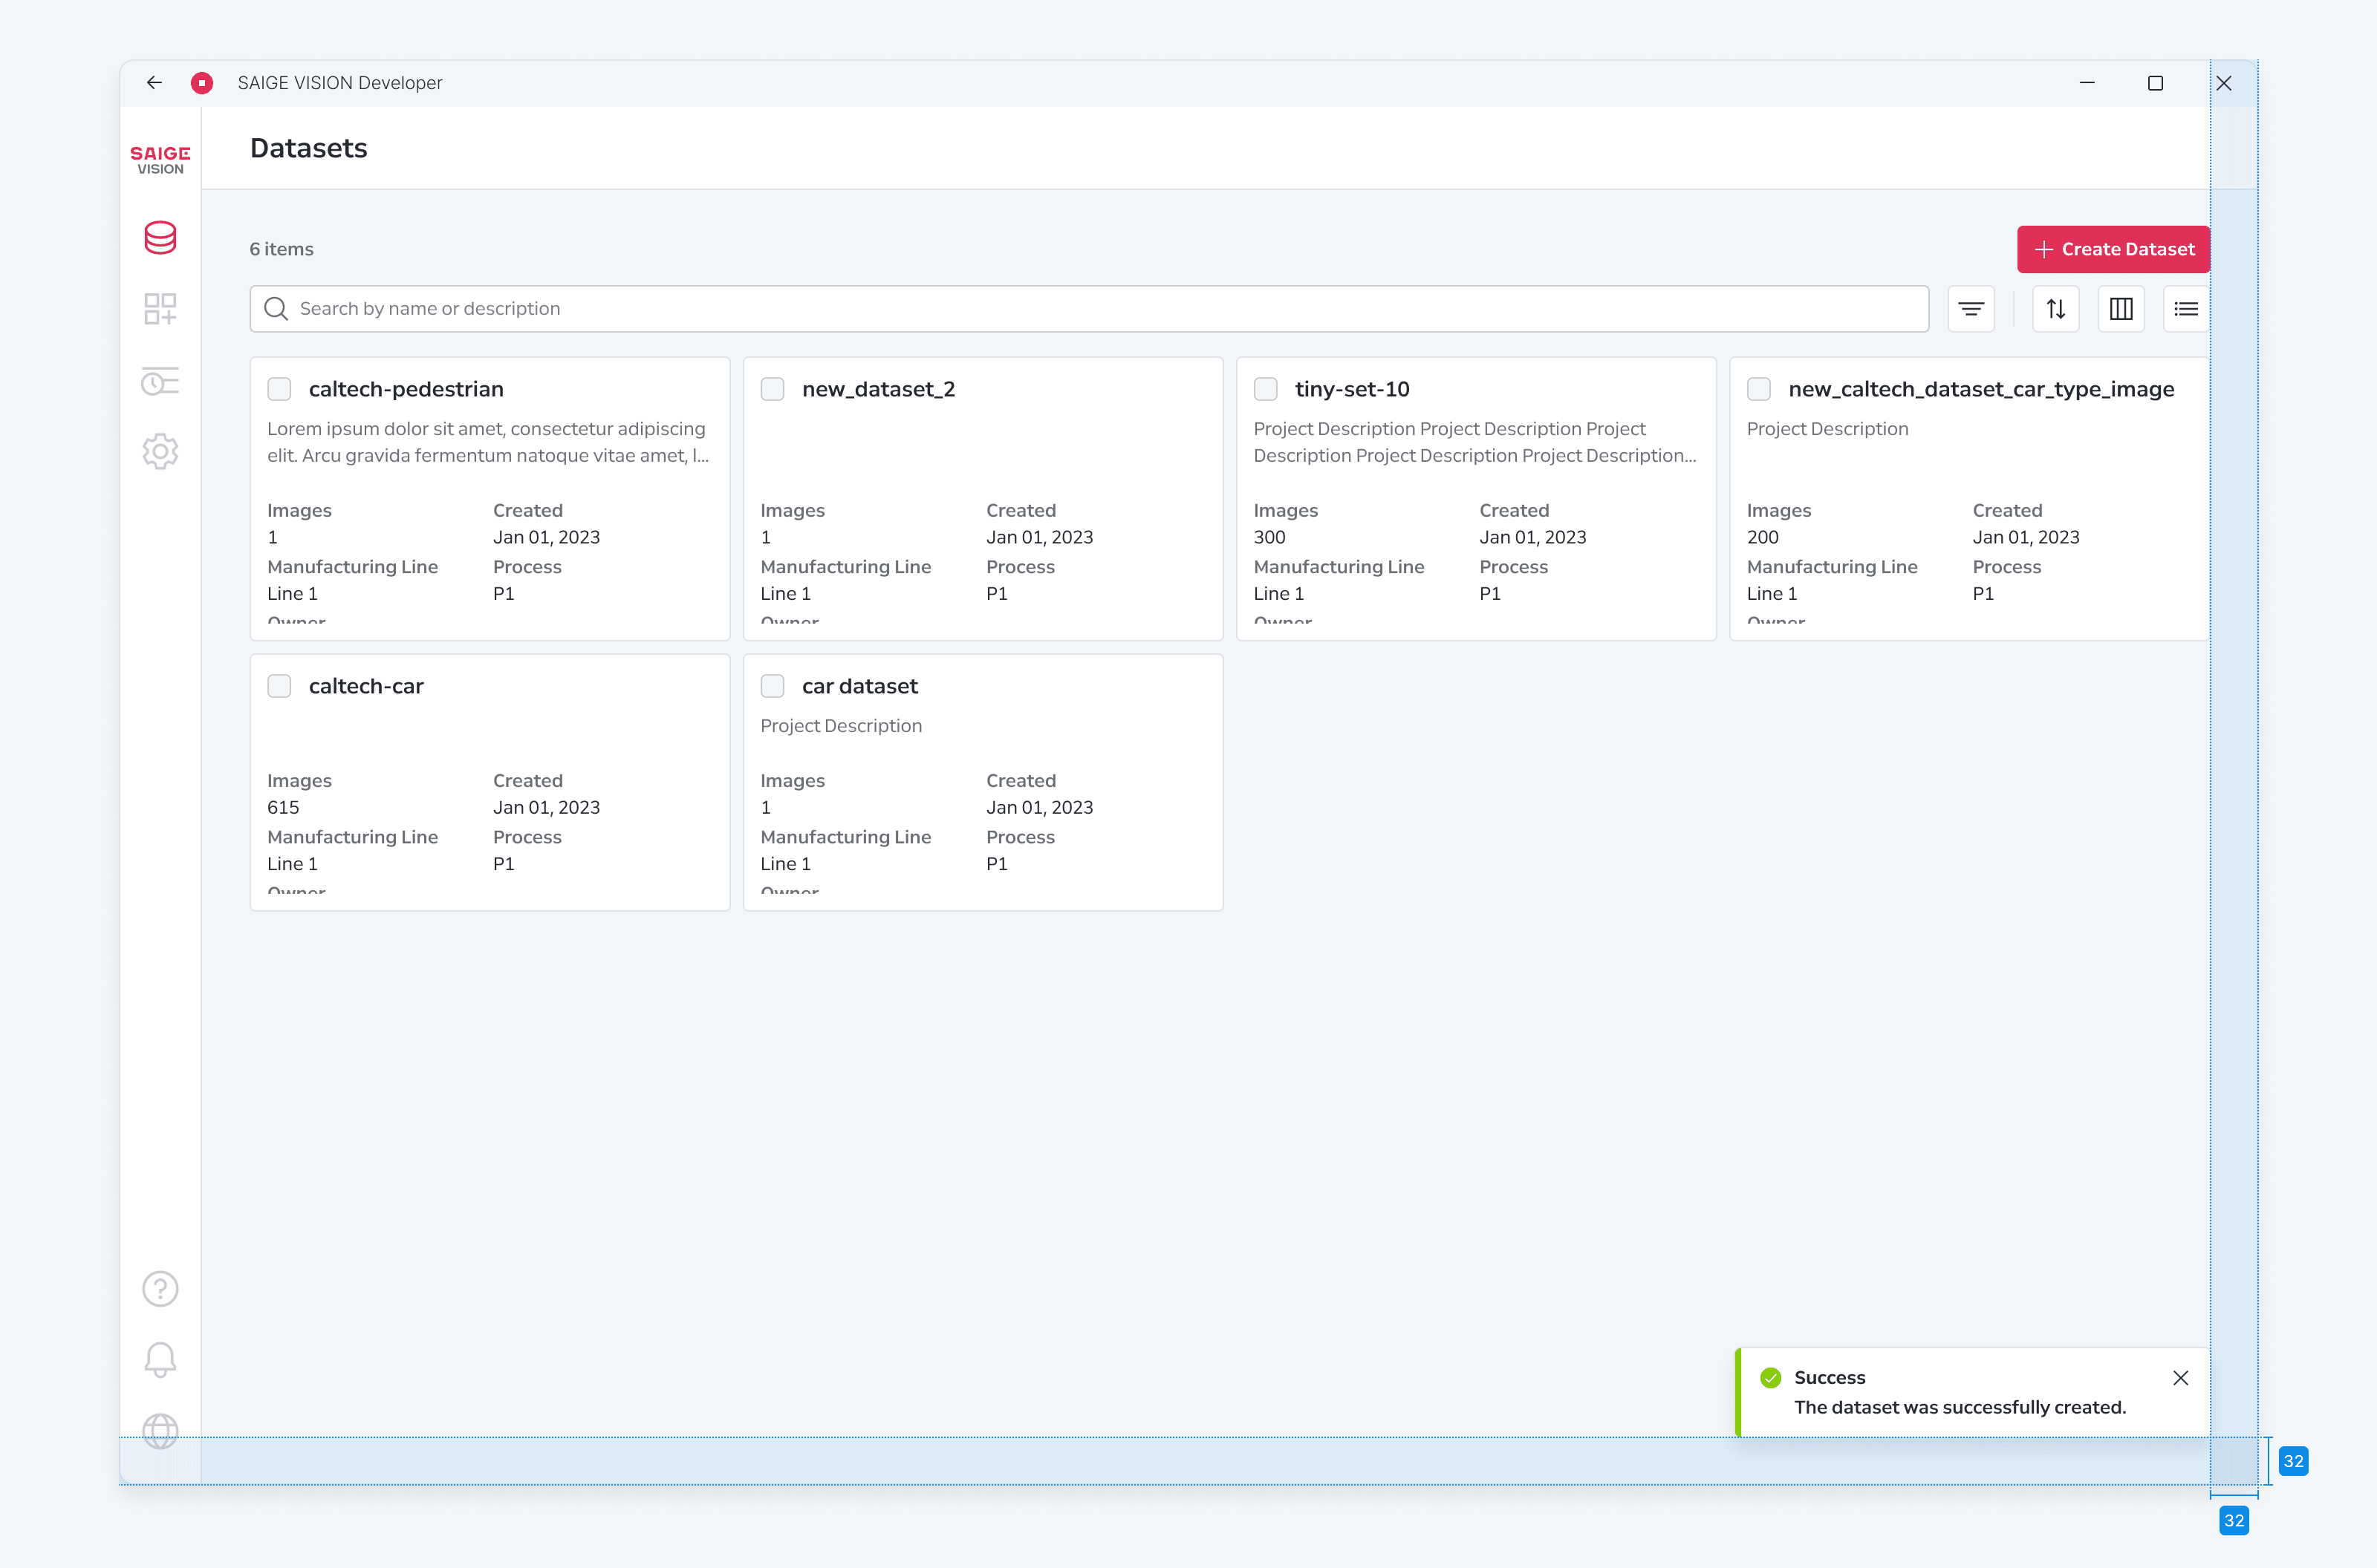This screenshot has width=2377, height=1568.
Task: Open the tiny-set-10 dataset title
Action: [x=1352, y=389]
